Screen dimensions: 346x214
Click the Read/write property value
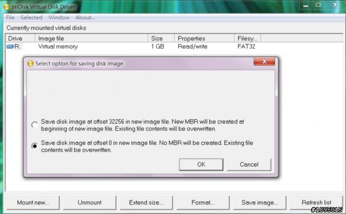click(192, 46)
